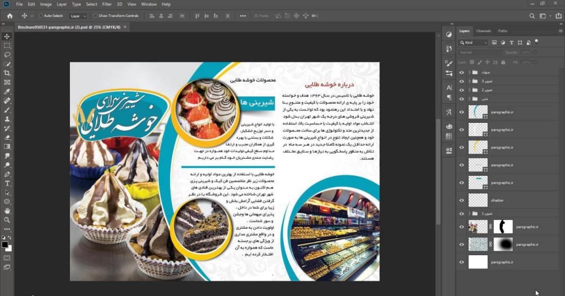Click the Home icon in options bar
The height and width of the screenshot is (296, 565).
[10, 16]
